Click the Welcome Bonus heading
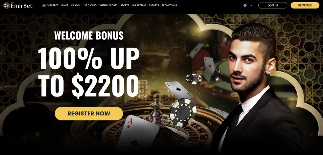 (89, 36)
